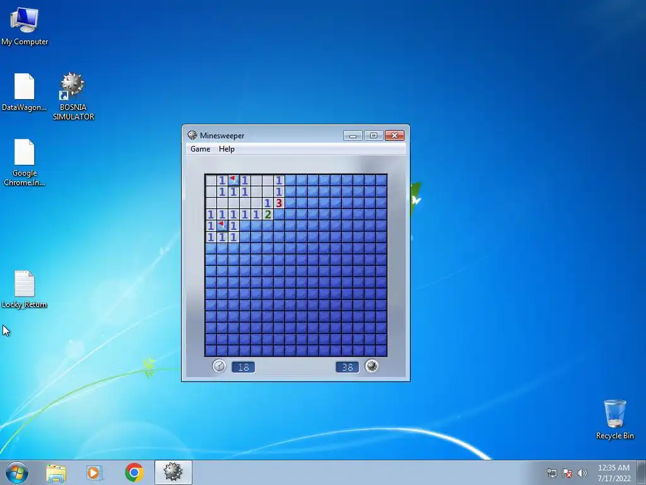Click the remaining mines counter 38
The width and height of the screenshot is (646, 485).
click(348, 367)
